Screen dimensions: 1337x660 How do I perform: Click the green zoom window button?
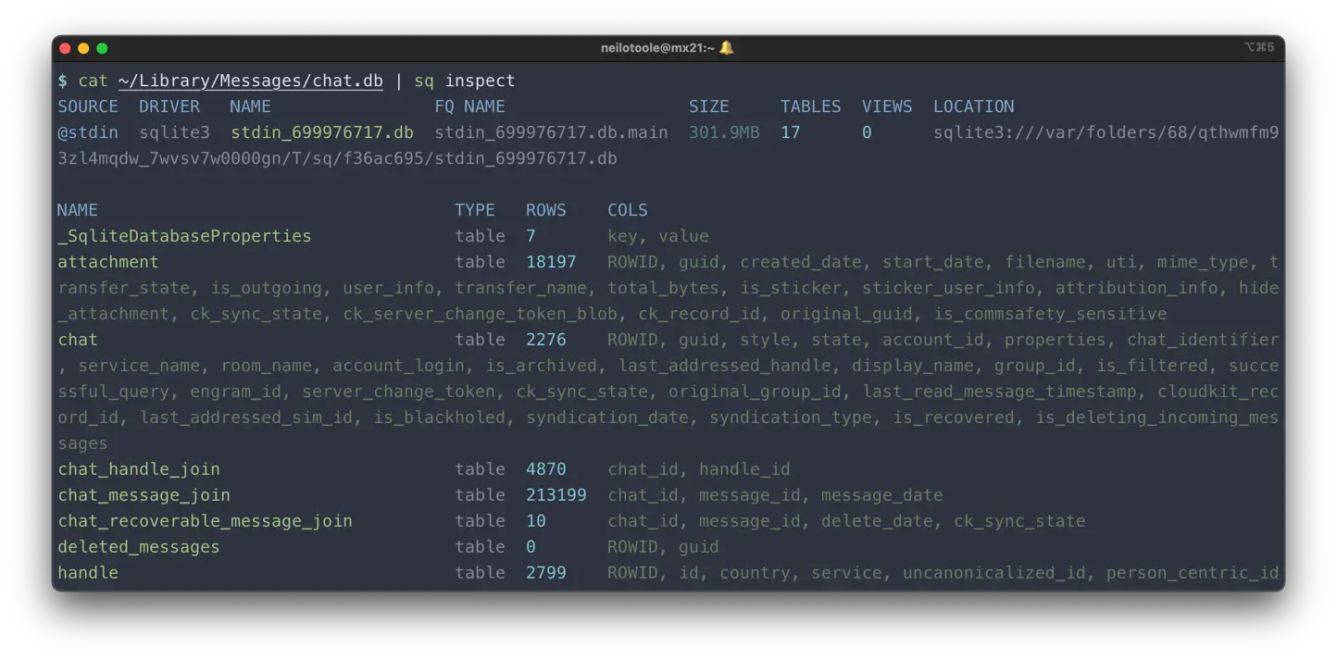[x=102, y=48]
